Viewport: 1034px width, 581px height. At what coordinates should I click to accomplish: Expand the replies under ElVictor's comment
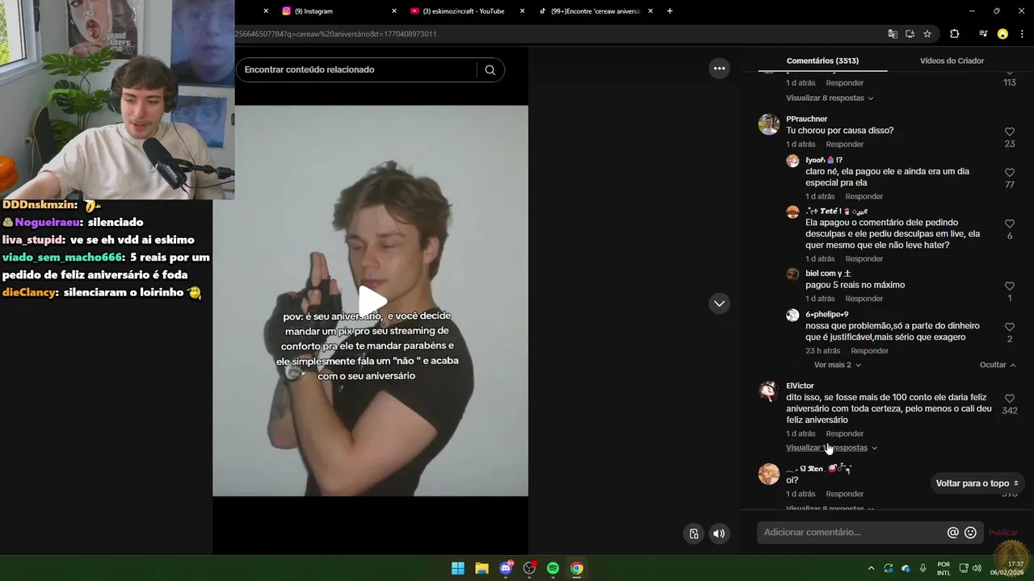point(831,448)
